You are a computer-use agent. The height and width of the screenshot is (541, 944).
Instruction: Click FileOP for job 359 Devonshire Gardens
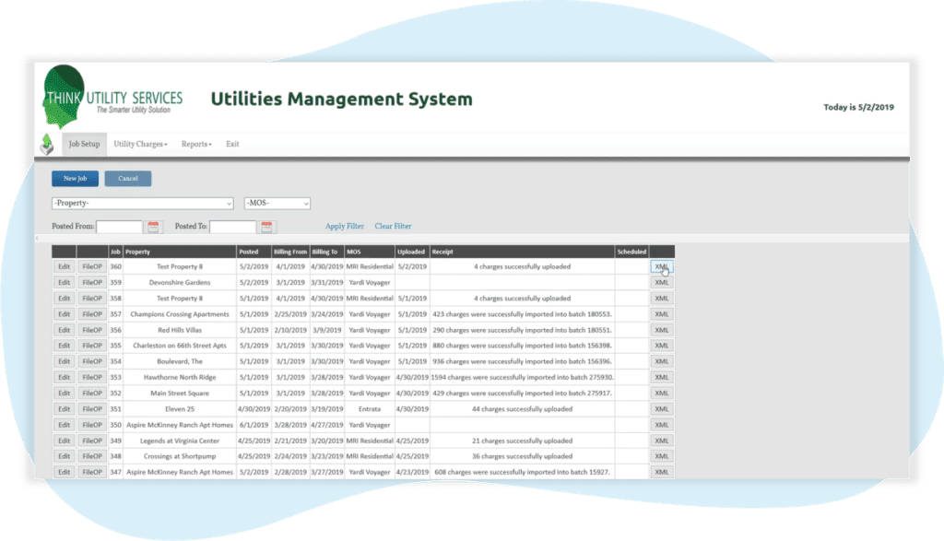(92, 283)
